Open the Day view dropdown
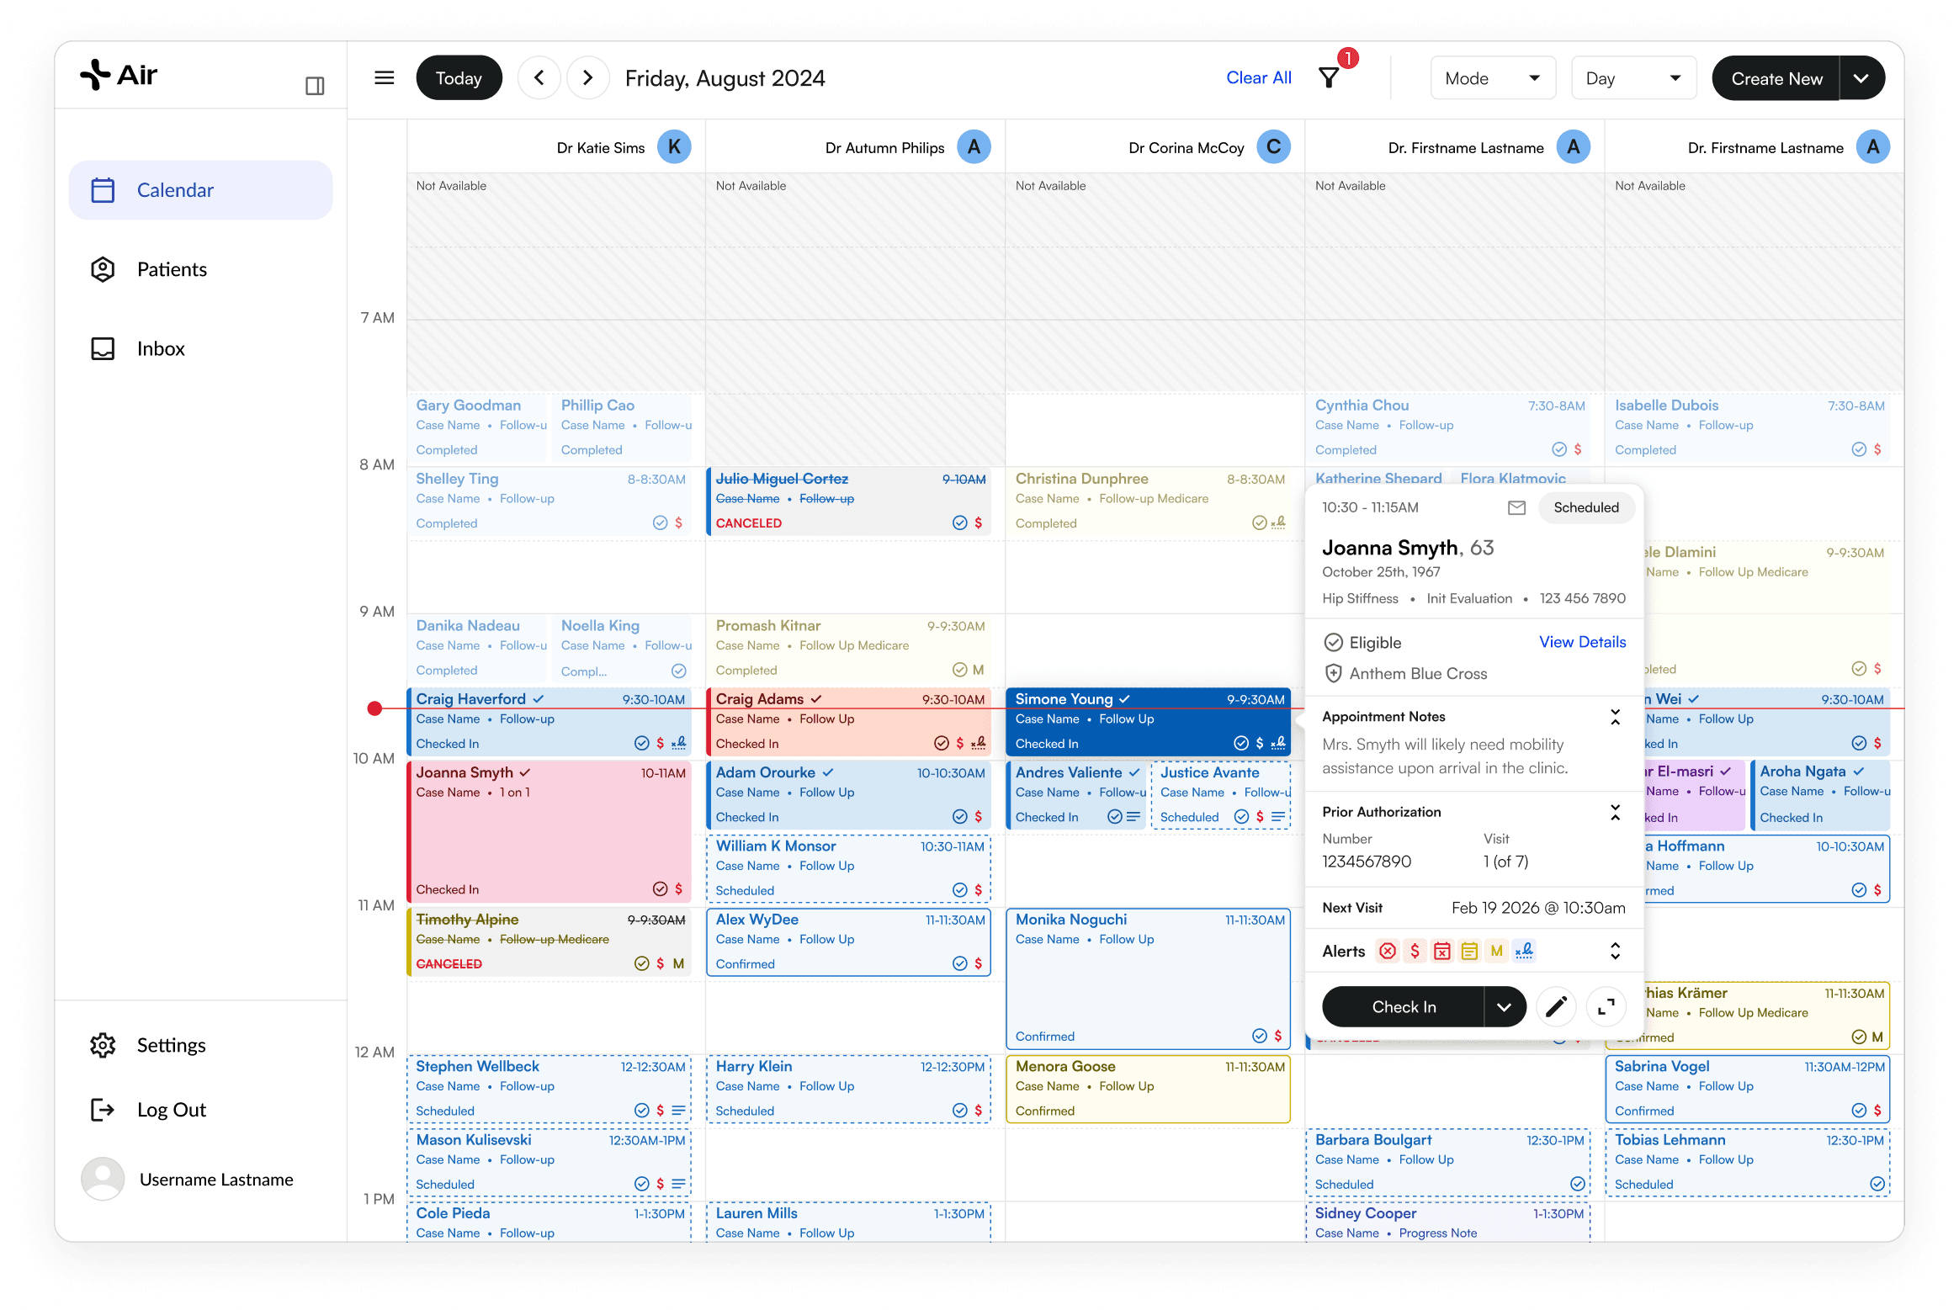The width and height of the screenshot is (1959, 1310). pyautogui.click(x=1633, y=78)
